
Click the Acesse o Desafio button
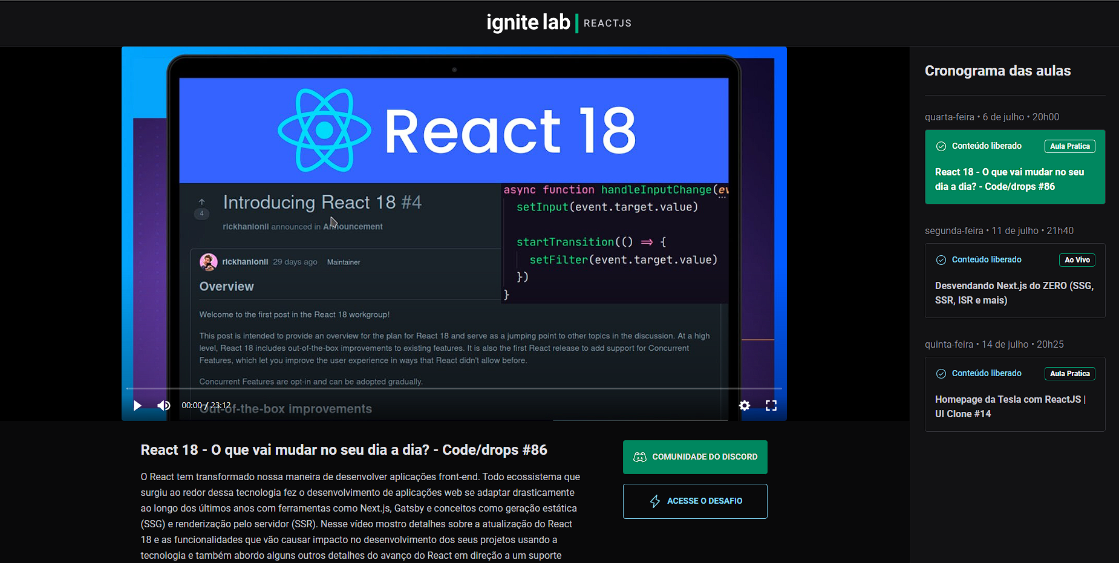(695, 501)
